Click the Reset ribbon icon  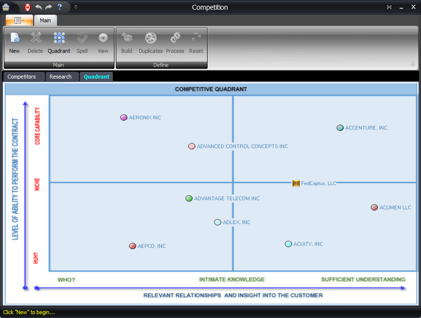[196, 38]
